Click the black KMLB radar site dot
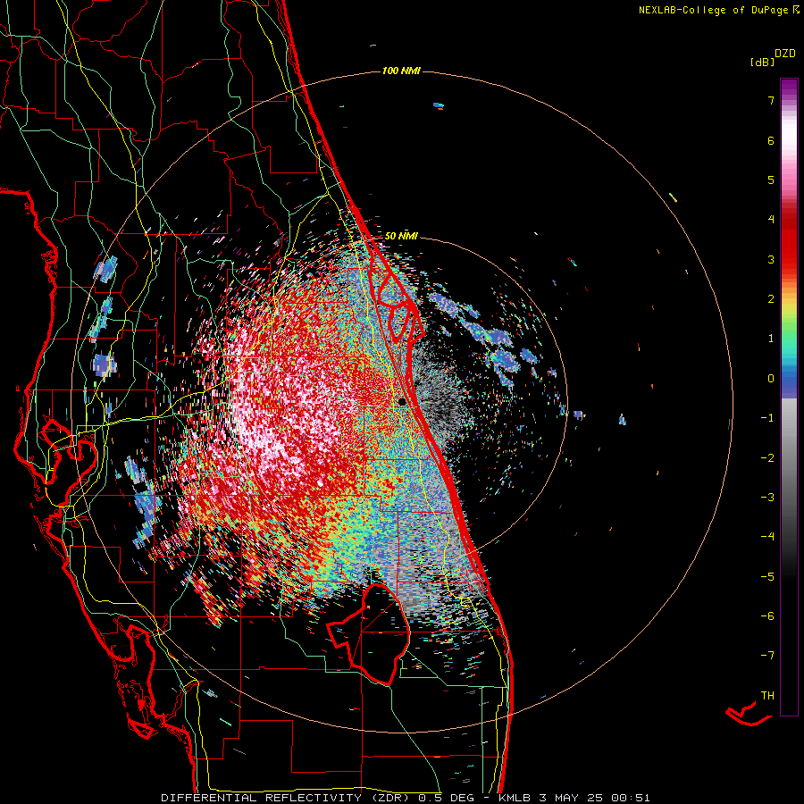Image resolution: width=804 pixels, height=804 pixels. [x=403, y=402]
